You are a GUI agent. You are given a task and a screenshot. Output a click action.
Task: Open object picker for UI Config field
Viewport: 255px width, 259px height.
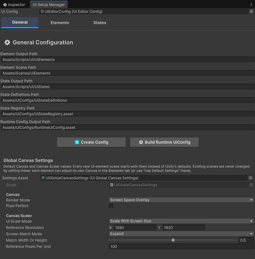pyautogui.click(x=251, y=11)
